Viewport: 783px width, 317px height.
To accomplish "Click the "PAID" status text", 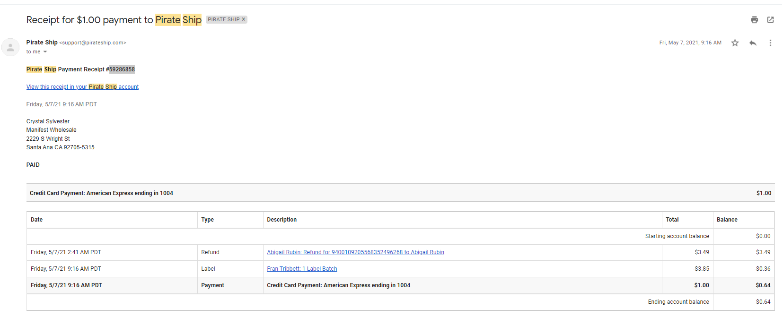I will (x=33, y=165).
